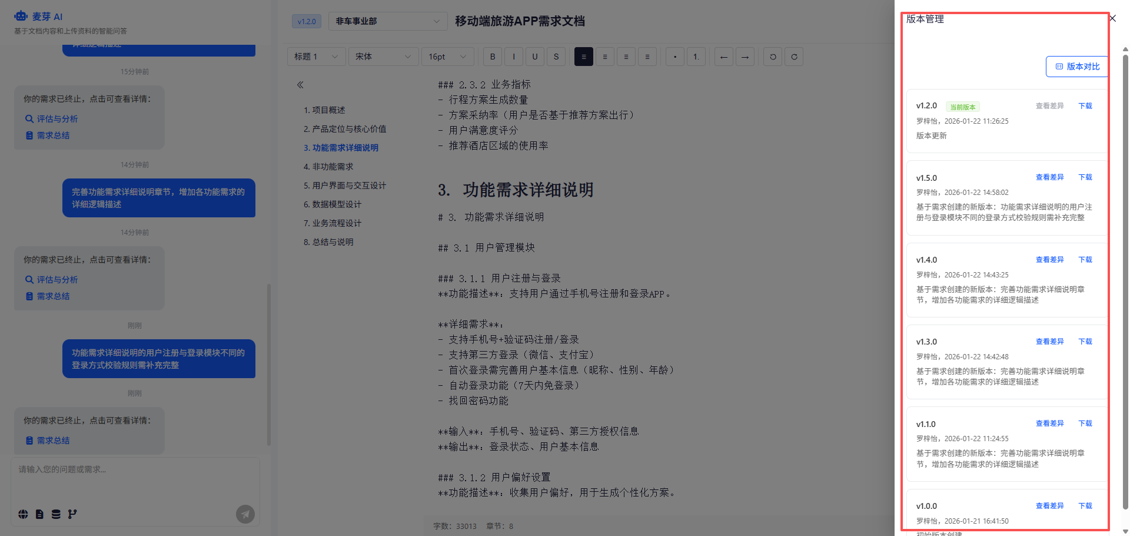Toggle italic formatting in the toolbar
Viewport: 1130px width, 536px height.
tap(514, 57)
